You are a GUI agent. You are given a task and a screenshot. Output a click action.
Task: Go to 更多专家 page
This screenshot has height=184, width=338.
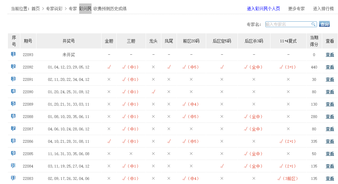click(296, 9)
